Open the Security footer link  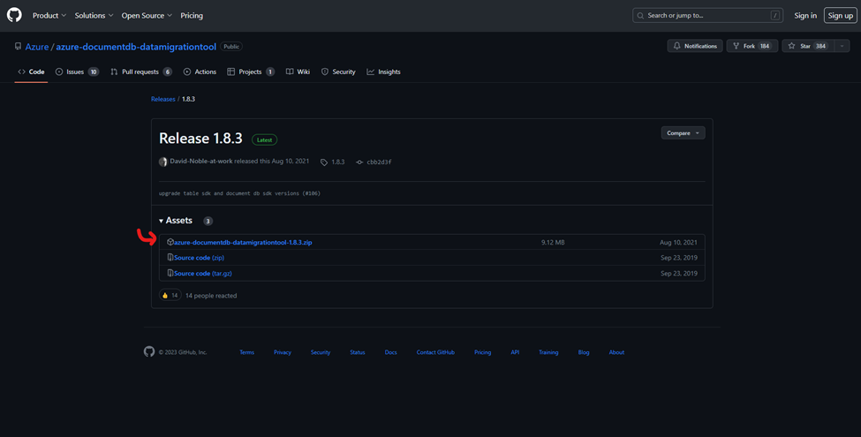[321, 352]
